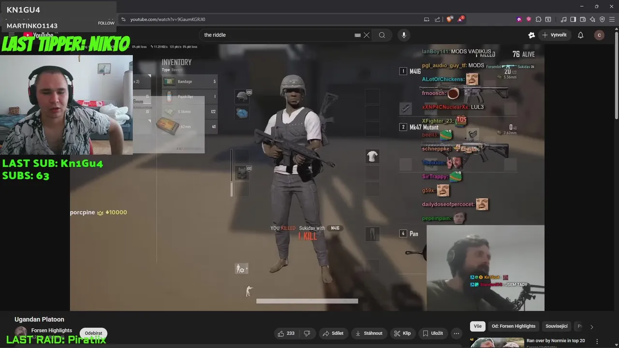Open the Leo AI sparkle icon

592,19
